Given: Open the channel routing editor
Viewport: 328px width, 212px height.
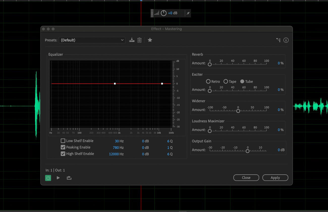Looking at the screenshot, I should 278,40.
